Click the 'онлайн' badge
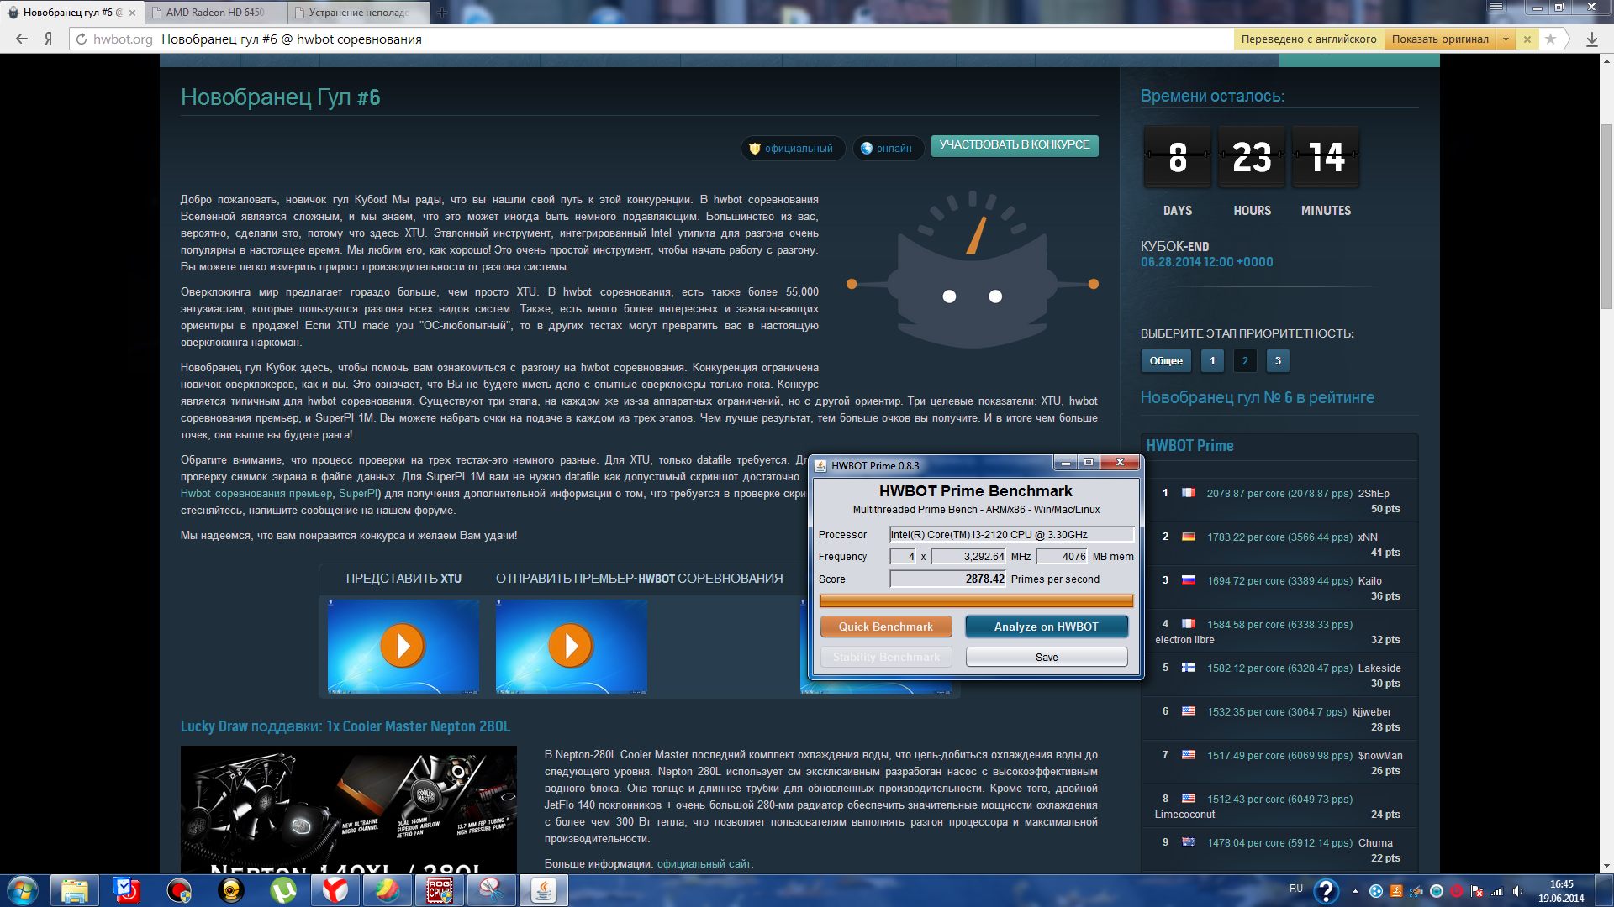The height and width of the screenshot is (907, 1614). 887,149
